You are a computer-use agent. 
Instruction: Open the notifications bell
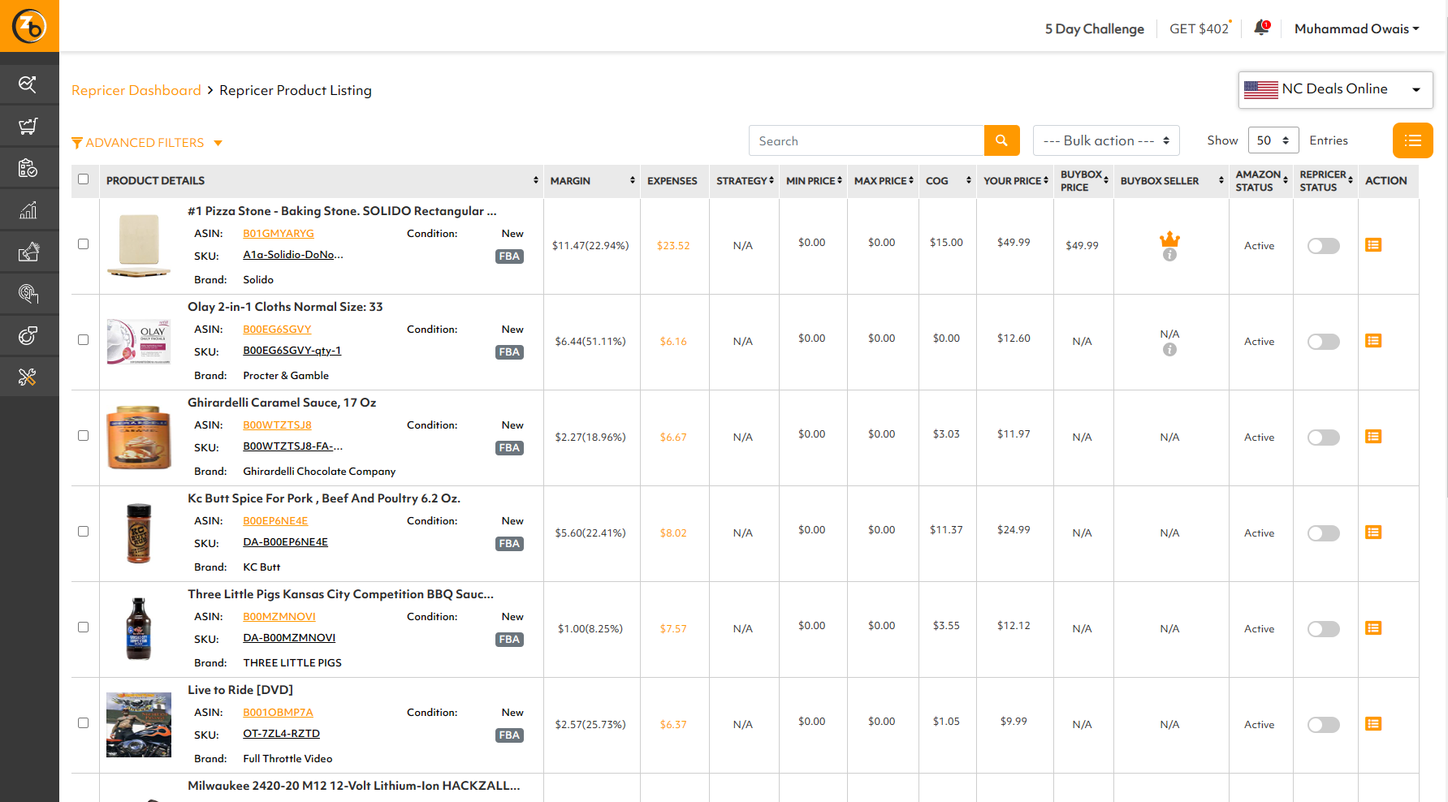coord(1261,28)
